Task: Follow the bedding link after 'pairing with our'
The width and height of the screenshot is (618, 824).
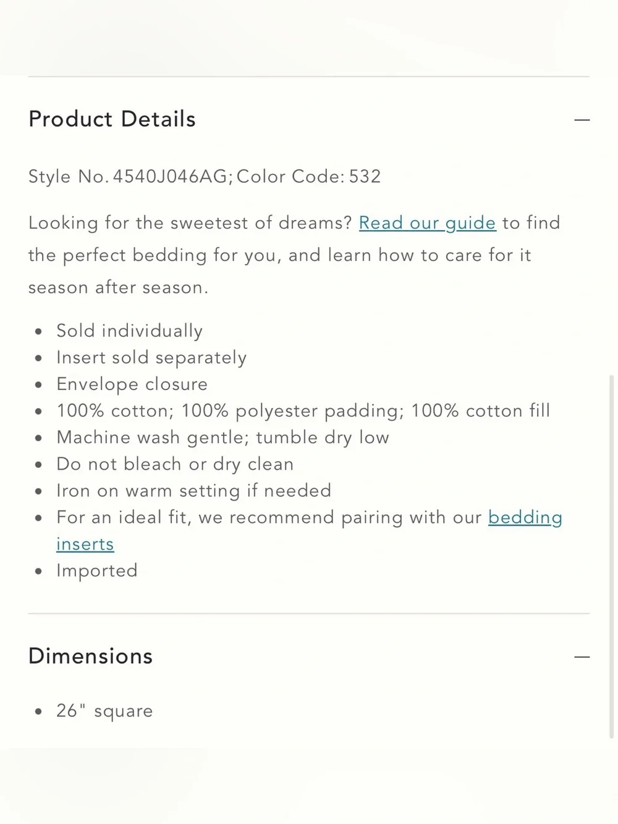Action: pyautogui.click(x=525, y=518)
